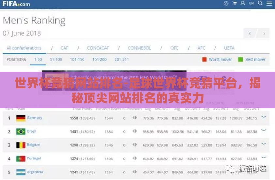Select the CONMEBOL confederation tab
275x180 pixels.
point(139,48)
